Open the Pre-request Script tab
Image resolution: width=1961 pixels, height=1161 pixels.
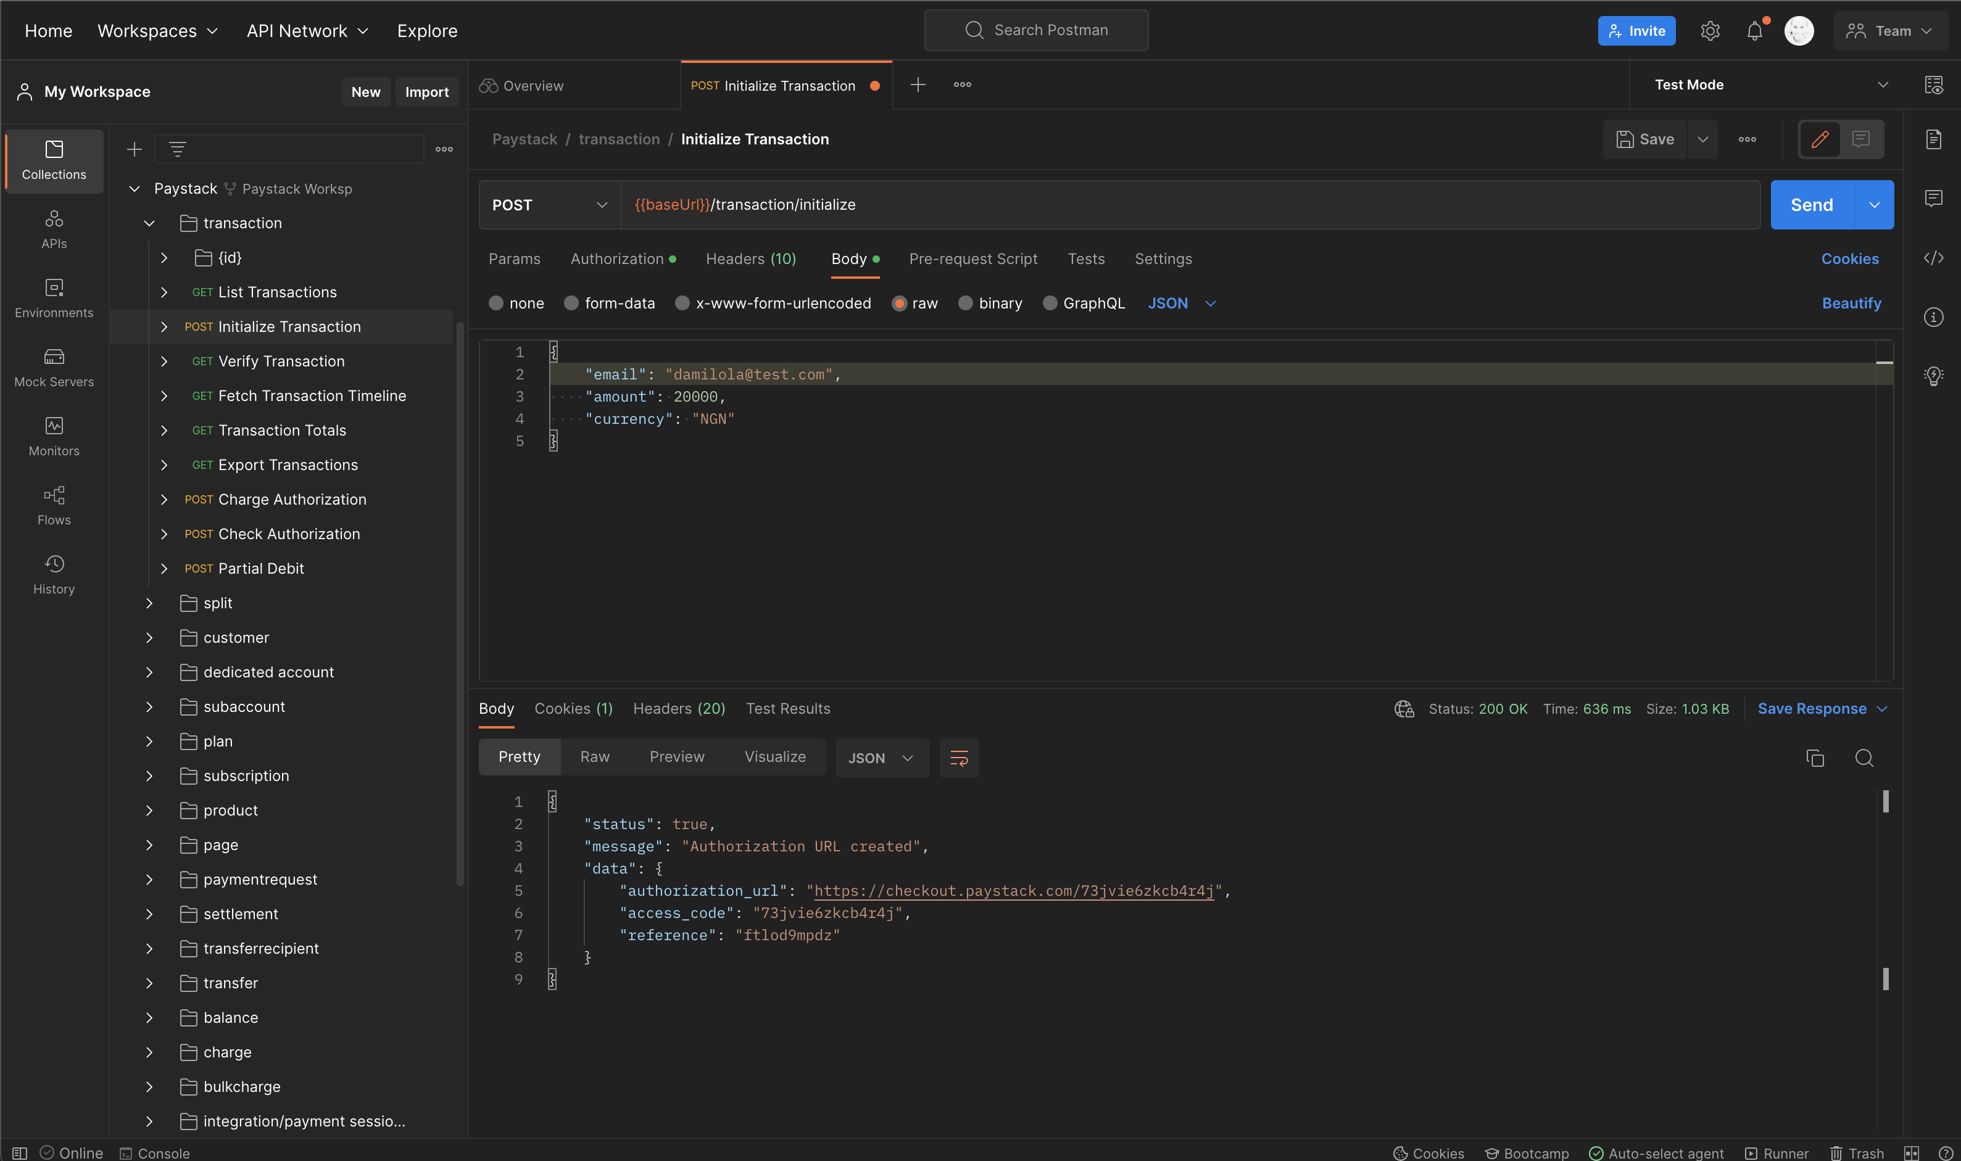972,258
